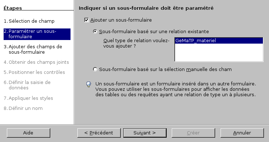
Task: Click step 4 'Obtenir des champs joints'
Action: pyautogui.click(x=37, y=62)
